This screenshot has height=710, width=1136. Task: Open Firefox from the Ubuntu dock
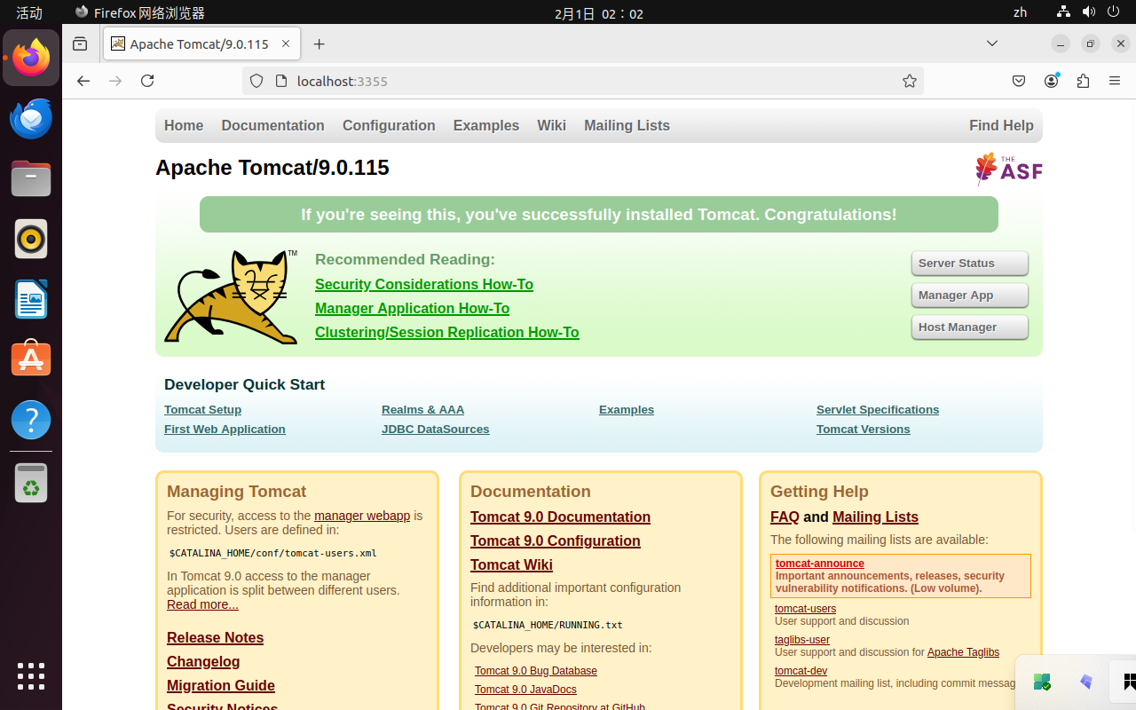(x=31, y=58)
